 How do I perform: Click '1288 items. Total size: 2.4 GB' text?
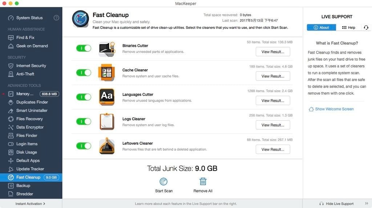(270, 91)
